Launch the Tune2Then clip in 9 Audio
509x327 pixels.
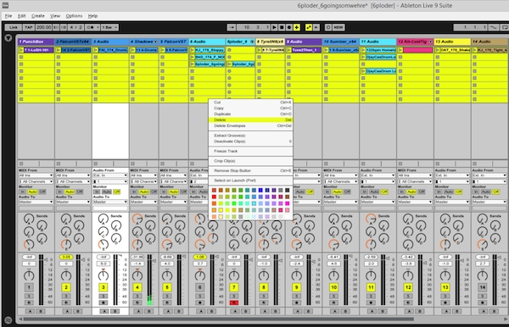289,50
